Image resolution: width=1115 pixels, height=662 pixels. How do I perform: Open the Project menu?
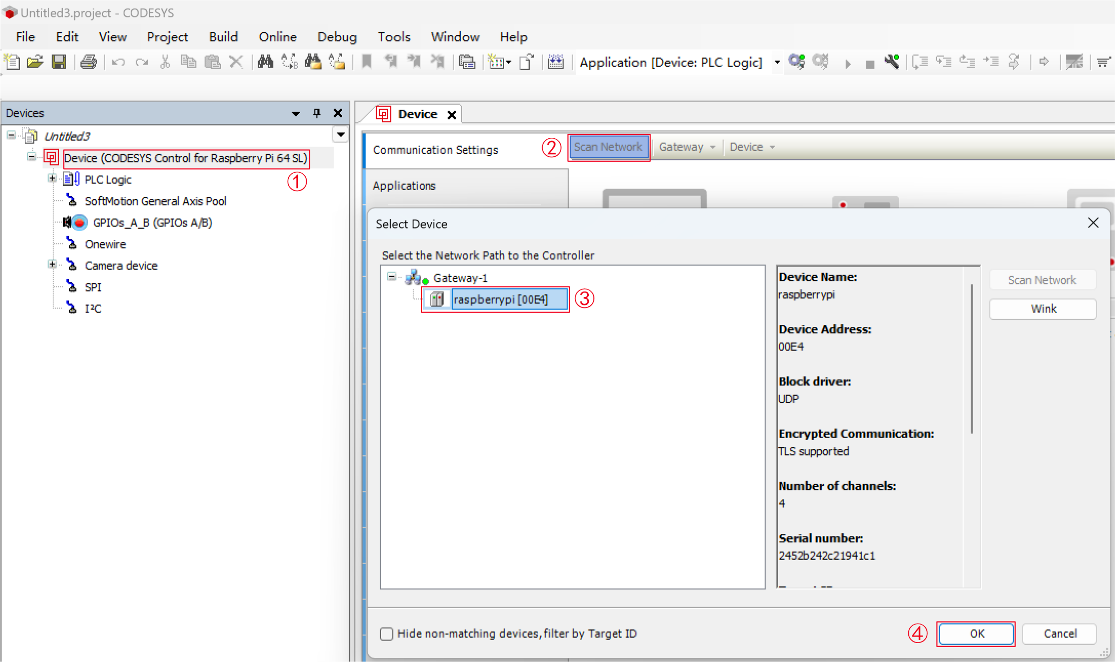167,37
